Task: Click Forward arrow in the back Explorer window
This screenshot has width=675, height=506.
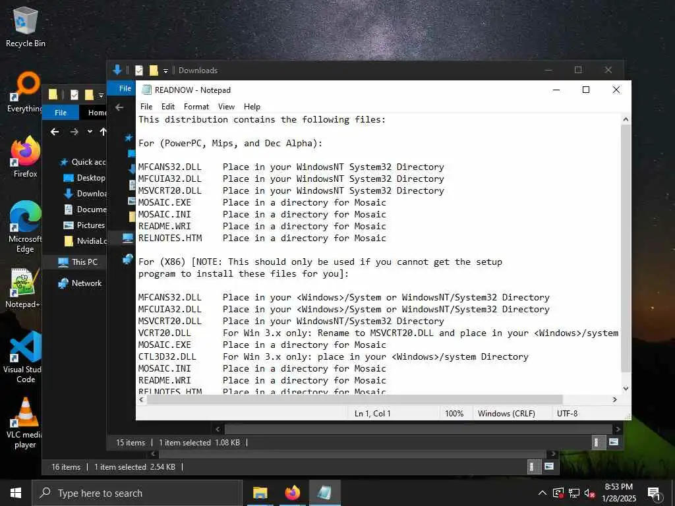Action: (x=74, y=132)
